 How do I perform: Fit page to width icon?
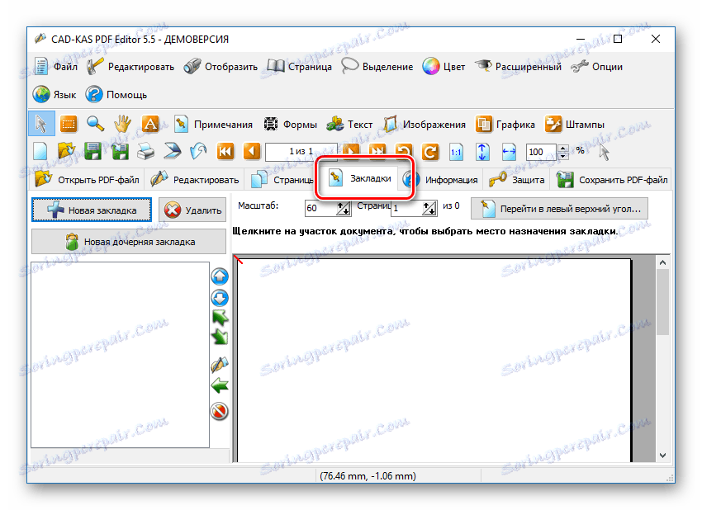(x=509, y=152)
